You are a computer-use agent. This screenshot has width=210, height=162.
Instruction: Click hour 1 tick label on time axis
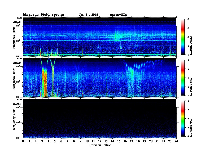[29, 141]
